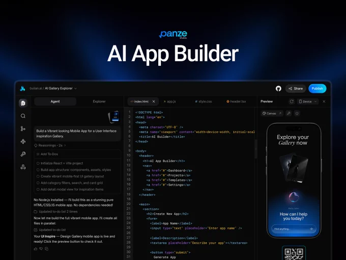Open source control branch icon in sidebar
Screen dimensions: 346x260
[23, 128]
